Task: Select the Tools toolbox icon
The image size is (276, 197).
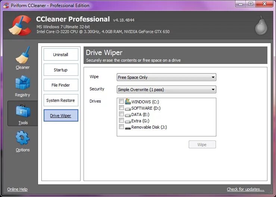Action: pyautogui.click(x=23, y=111)
